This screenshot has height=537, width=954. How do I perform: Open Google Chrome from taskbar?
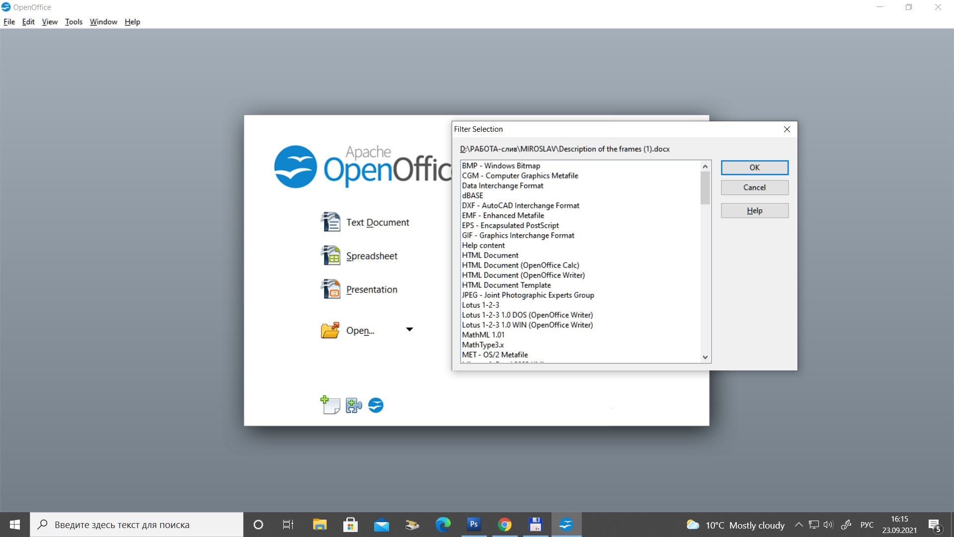504,525
